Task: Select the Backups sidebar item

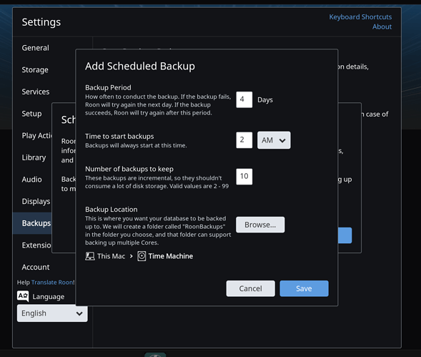Action: pyautogui.click(x=32, y=223)
